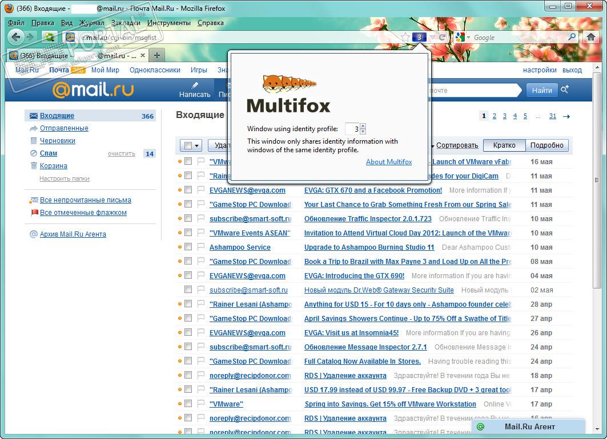Check the EVGA GTX 670 email checkbox

[x=188, y=190]
